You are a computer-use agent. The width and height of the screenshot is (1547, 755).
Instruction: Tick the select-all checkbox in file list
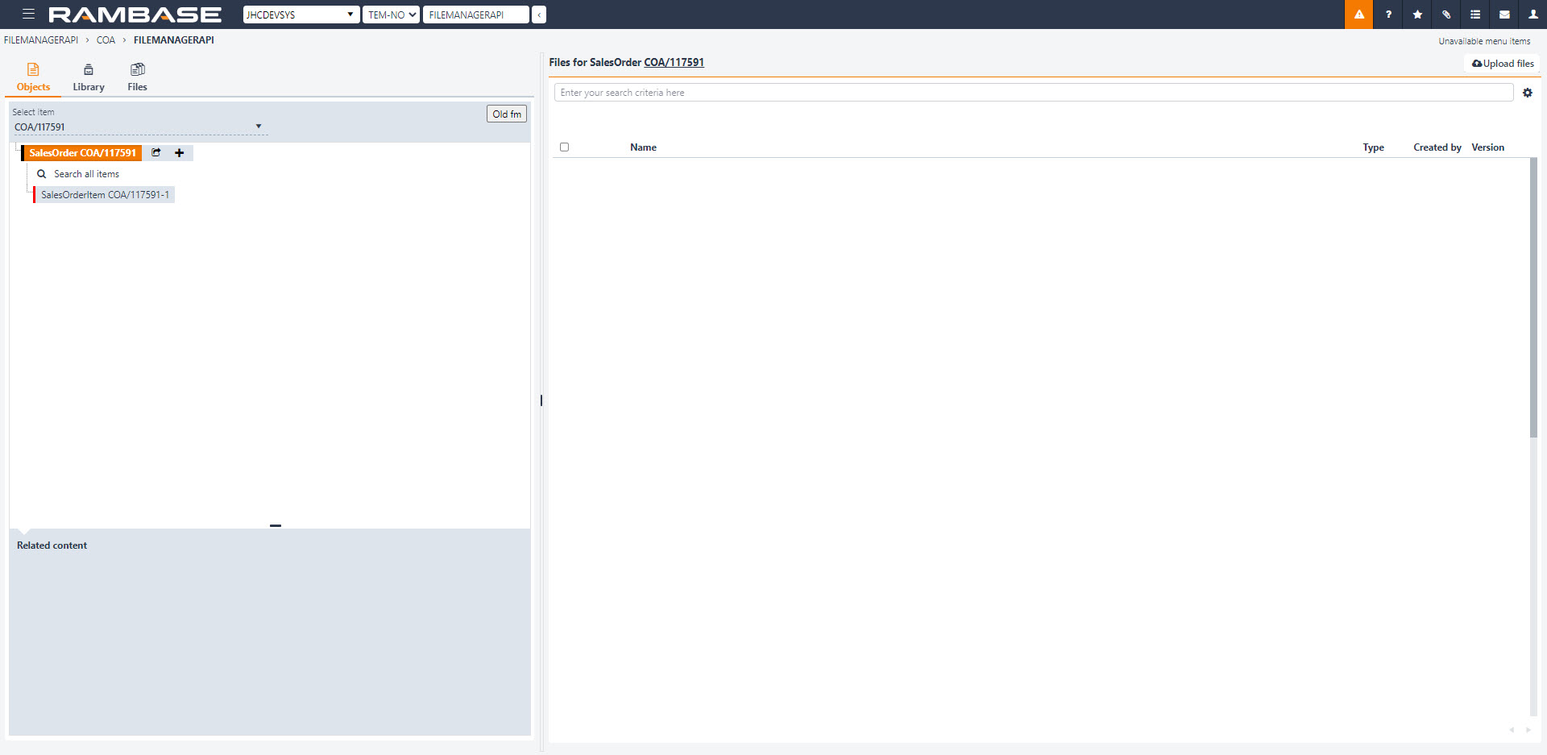564,147
